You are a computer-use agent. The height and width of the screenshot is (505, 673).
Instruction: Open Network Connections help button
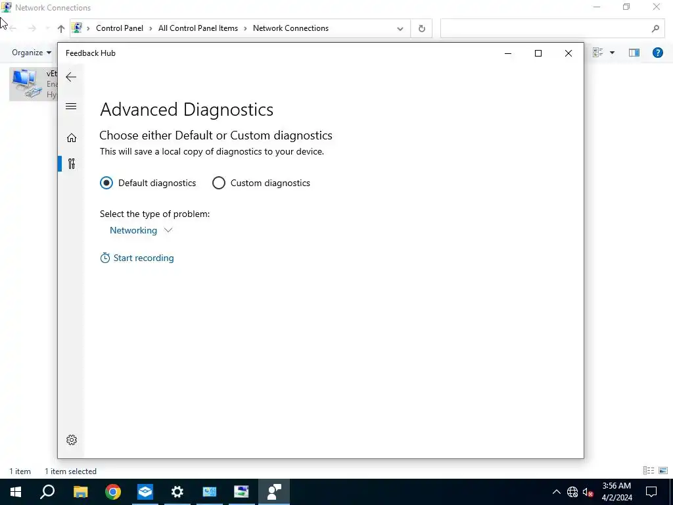tap(657, 53)
